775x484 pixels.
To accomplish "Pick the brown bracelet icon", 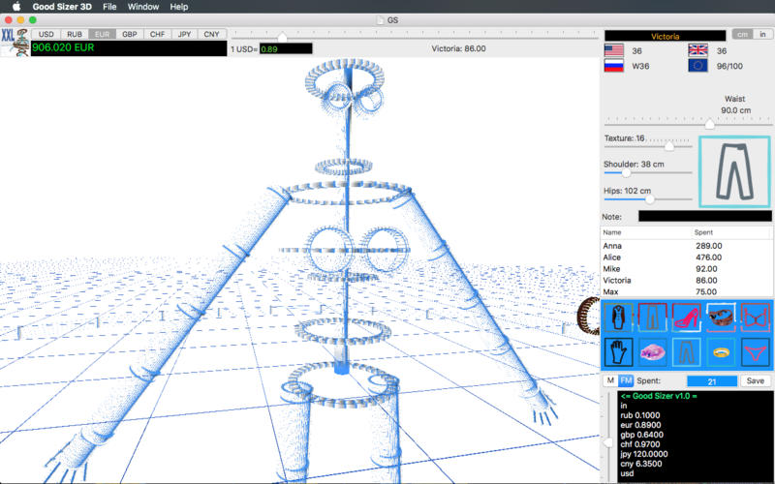I will (721, 317).
